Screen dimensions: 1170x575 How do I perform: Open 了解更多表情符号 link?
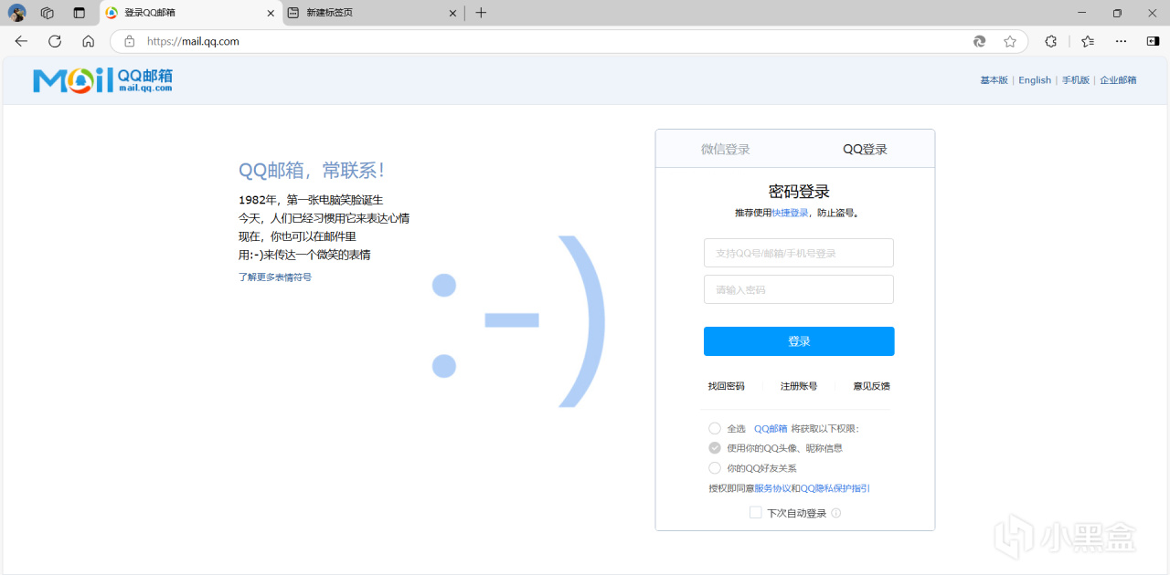[275, 277]
